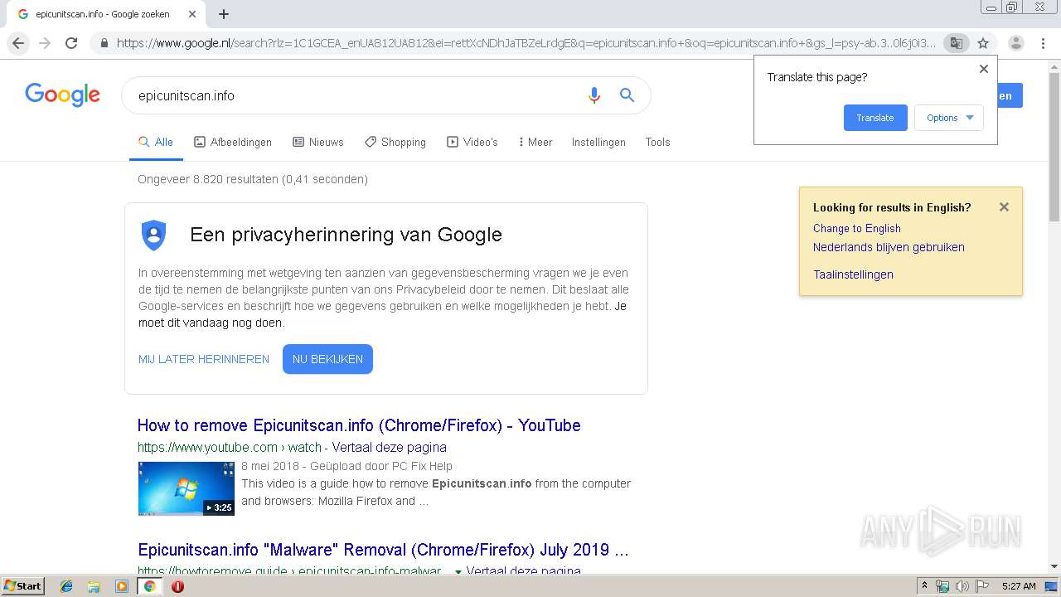Open the Windows Start menu
Image resolution: width=1061 pixels, height=597 pixels.
[x=23, y=586]
